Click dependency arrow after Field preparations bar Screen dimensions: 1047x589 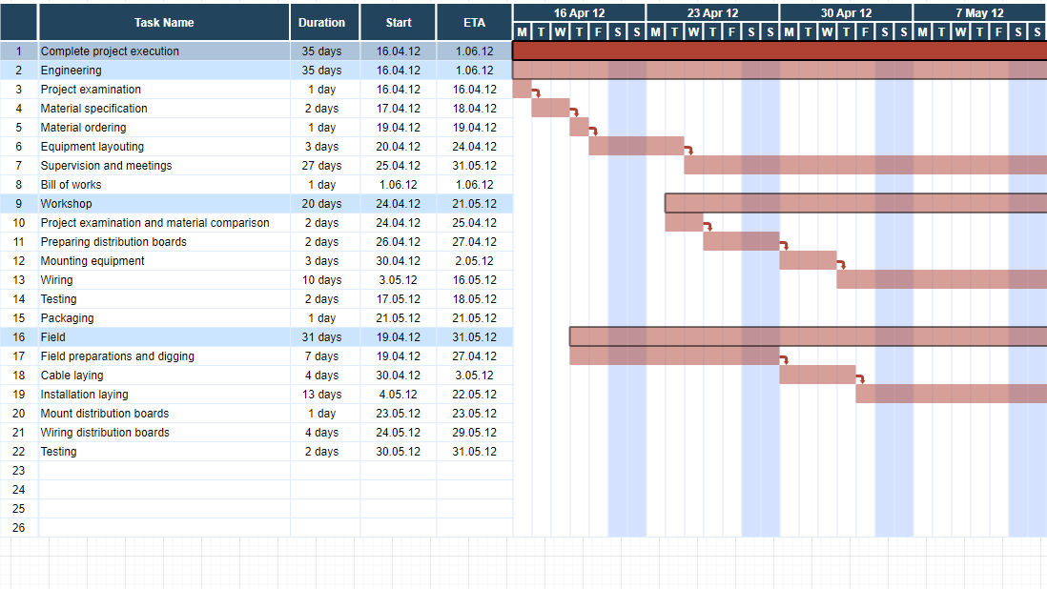[x=785, y=360]
